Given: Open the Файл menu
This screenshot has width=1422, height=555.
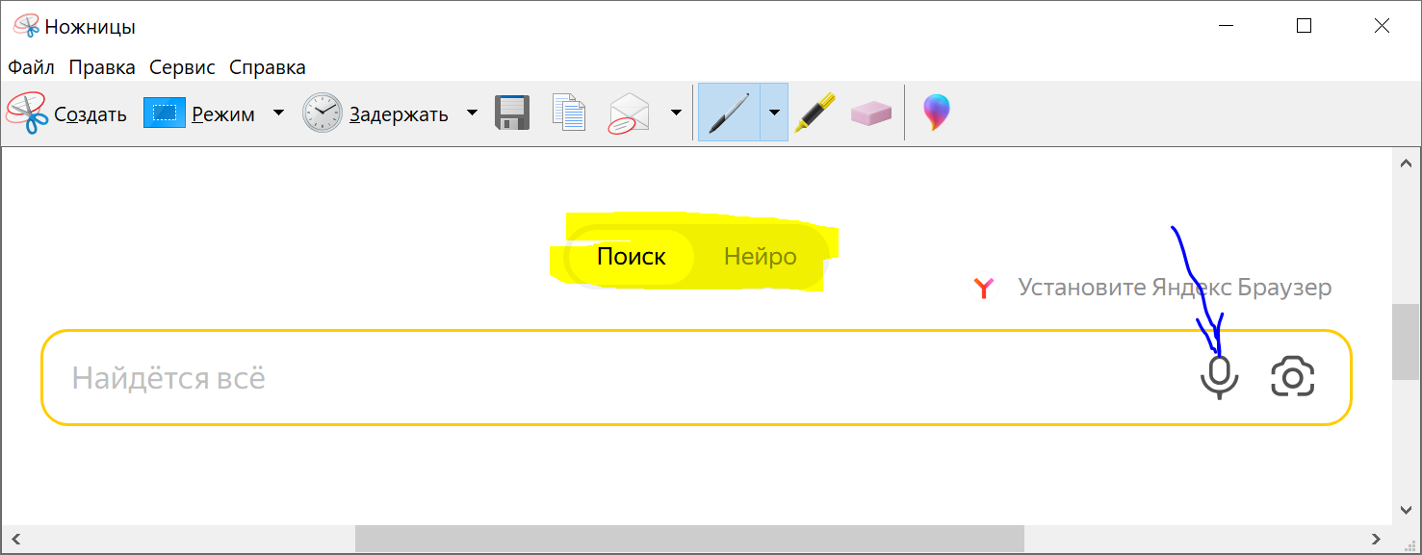Looking at the screenshot, I should (31, 67).
